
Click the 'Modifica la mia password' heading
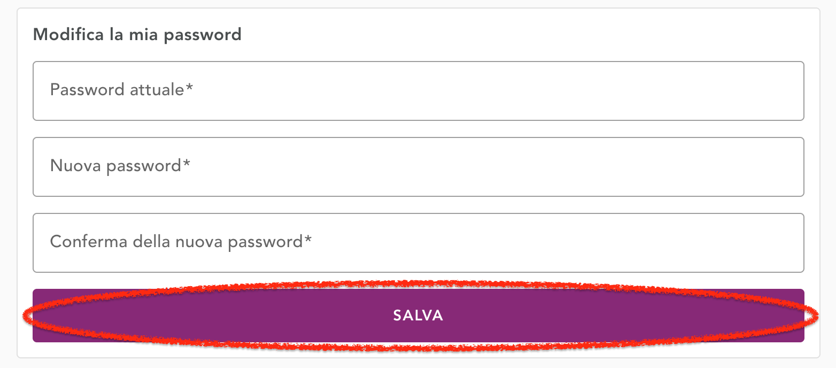pyautogui.click(x=137, y=35)
